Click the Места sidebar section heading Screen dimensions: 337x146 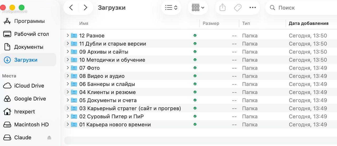click(x=9, y=76)
